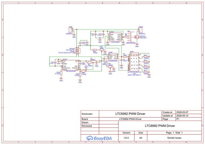Click the GND symbol below the MOSFET
The height and width of the screenshot is (145, 205).
pyautogui.click(x=137, y=45)
